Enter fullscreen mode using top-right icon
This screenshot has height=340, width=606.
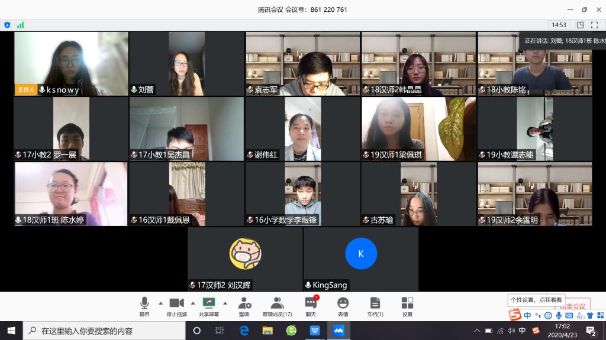[595, 25]
